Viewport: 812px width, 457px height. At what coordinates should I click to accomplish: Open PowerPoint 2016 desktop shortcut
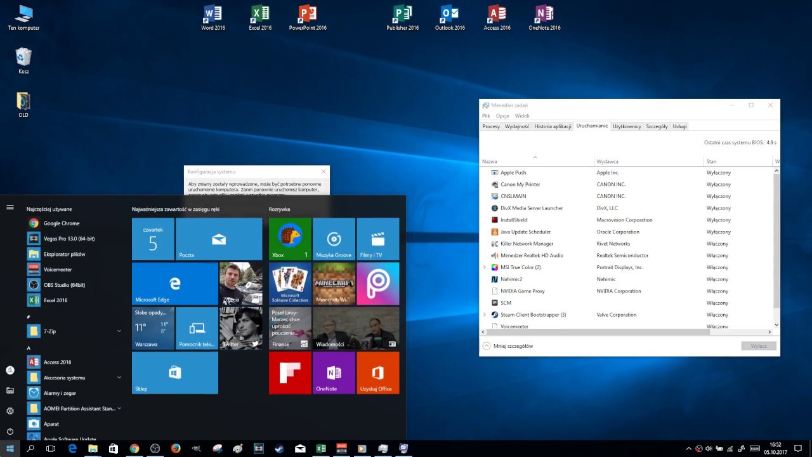tap(308, 18)
